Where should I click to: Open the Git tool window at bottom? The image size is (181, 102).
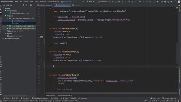(x=15, y=98)
